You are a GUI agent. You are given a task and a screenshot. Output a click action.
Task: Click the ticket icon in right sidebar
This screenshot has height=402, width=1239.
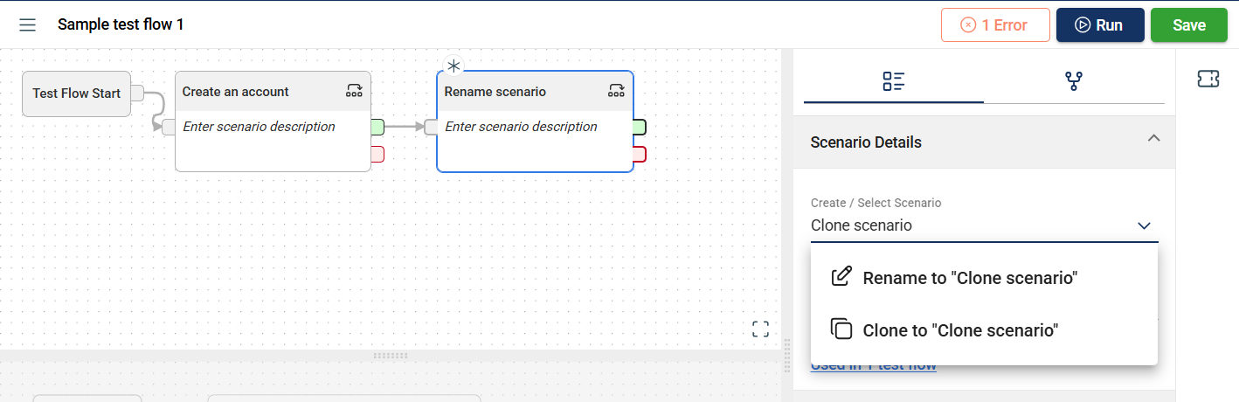(1208, 80)
